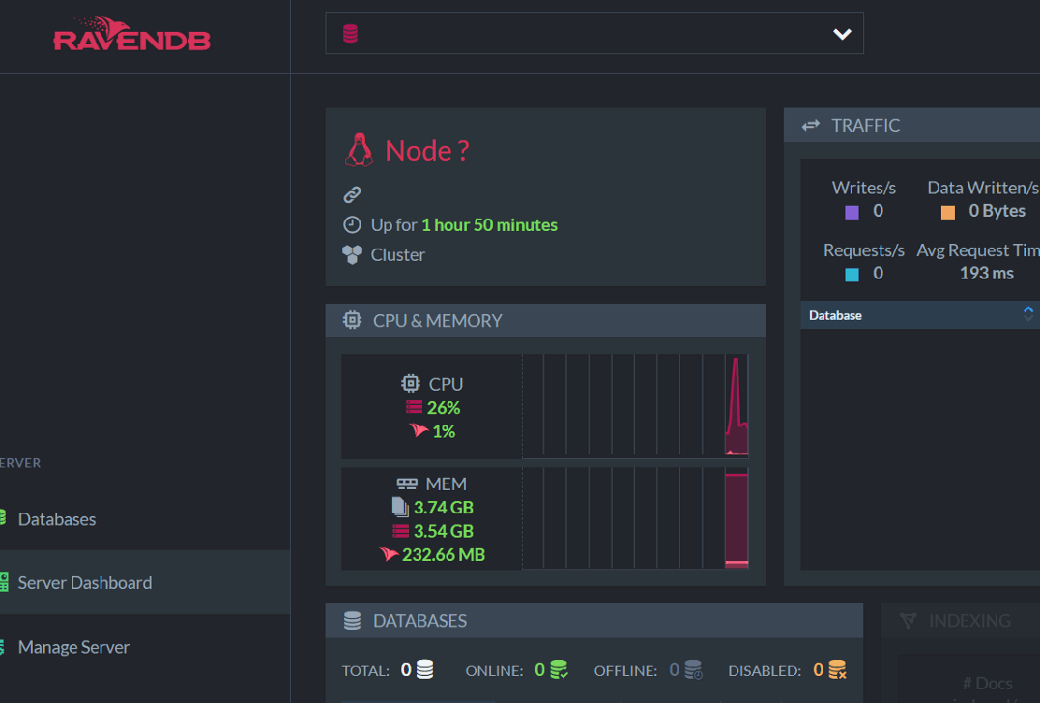
Task: Click the memory usage graph
Action: [x=635, y=517]
